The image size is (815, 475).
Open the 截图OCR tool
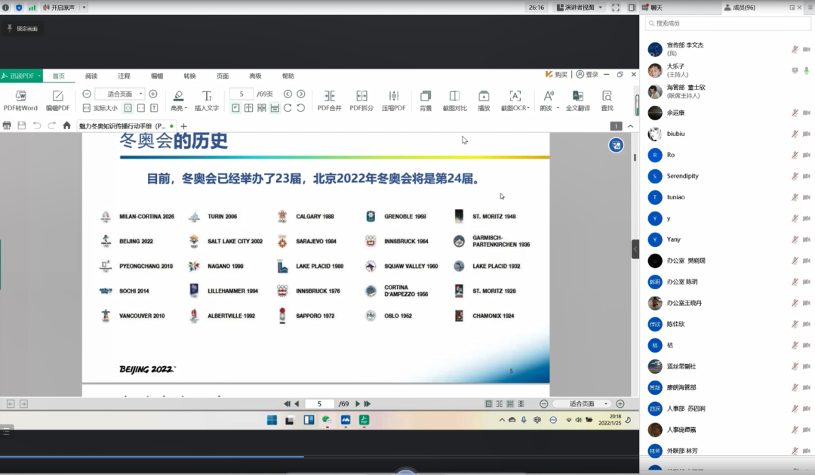pyautogui.click(x=515, y=100)
